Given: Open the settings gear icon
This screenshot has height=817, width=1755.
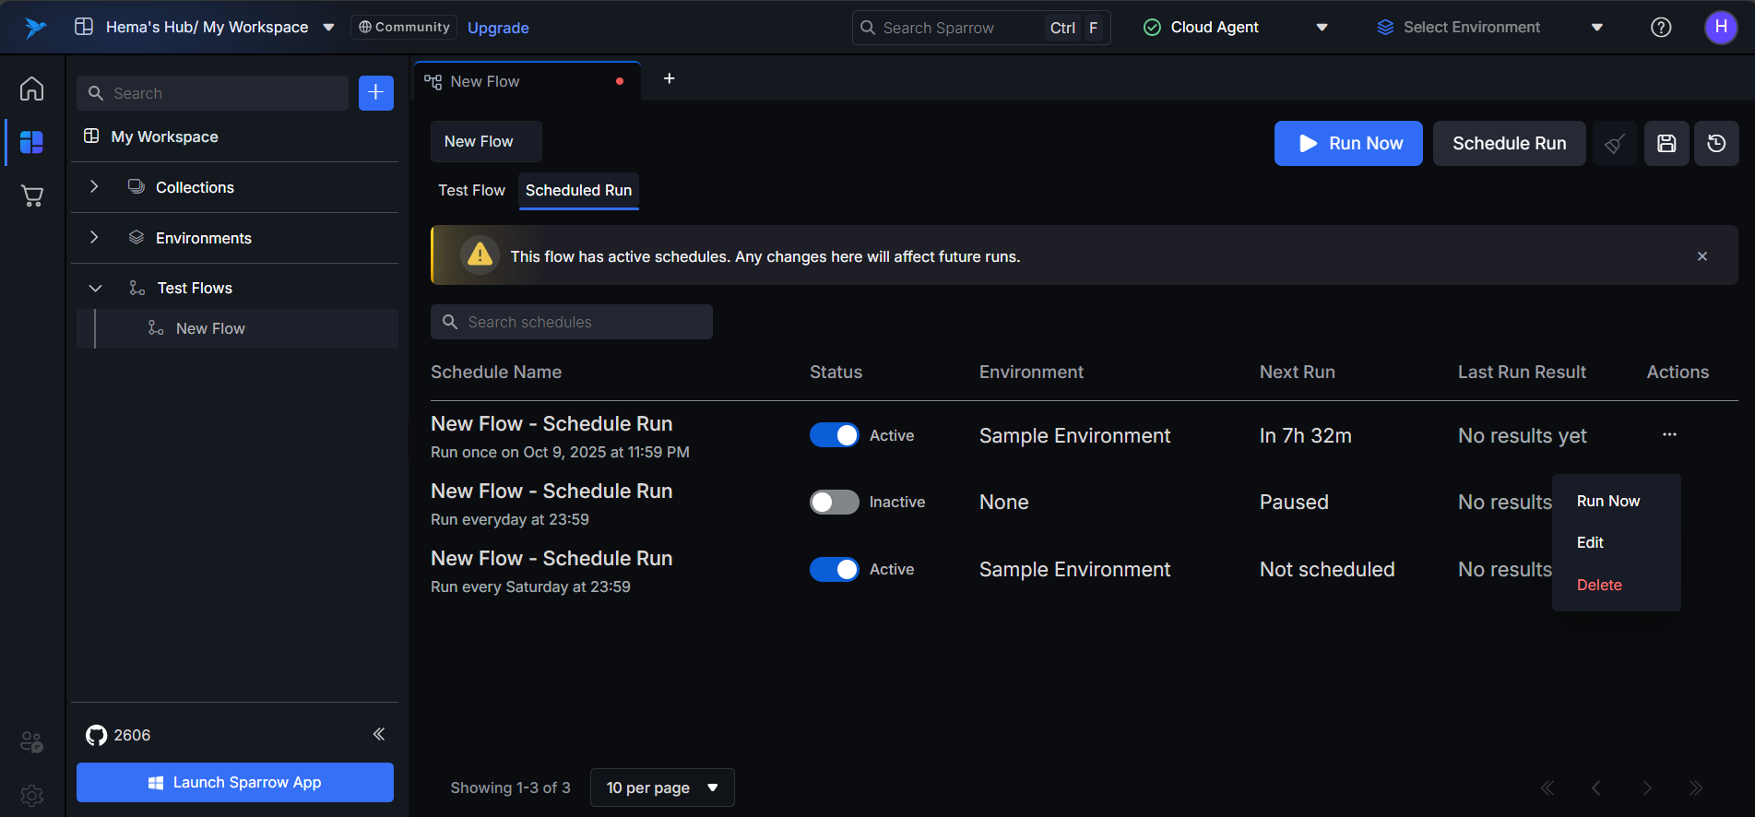Looking at the screenshot, I should click(32, 795).
